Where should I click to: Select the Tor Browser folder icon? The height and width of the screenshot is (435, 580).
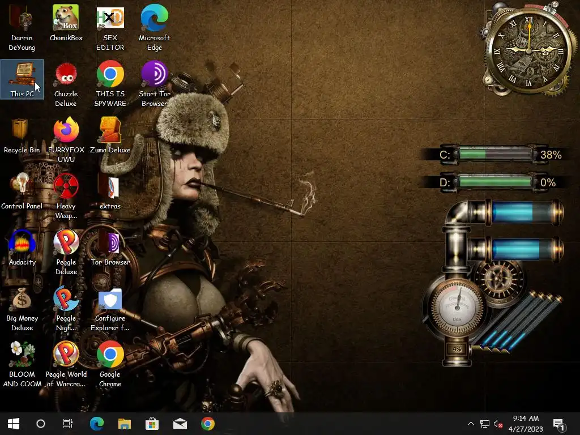(110, 248)
